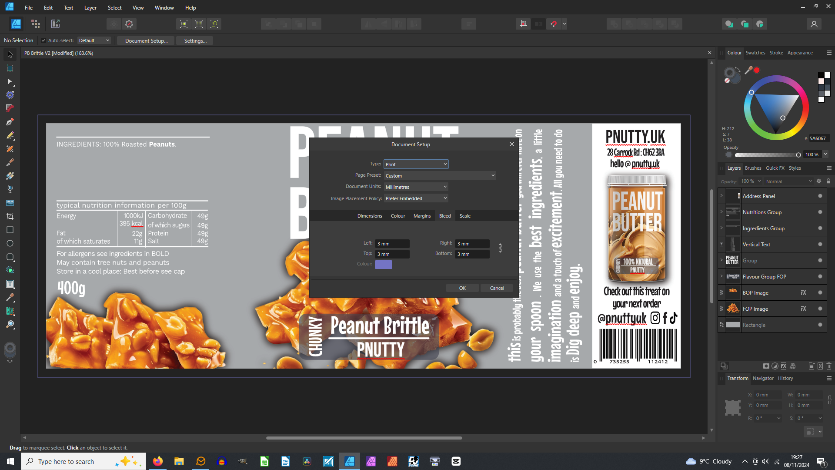Open the Scale tab in Document Setup

pos(465,216)
